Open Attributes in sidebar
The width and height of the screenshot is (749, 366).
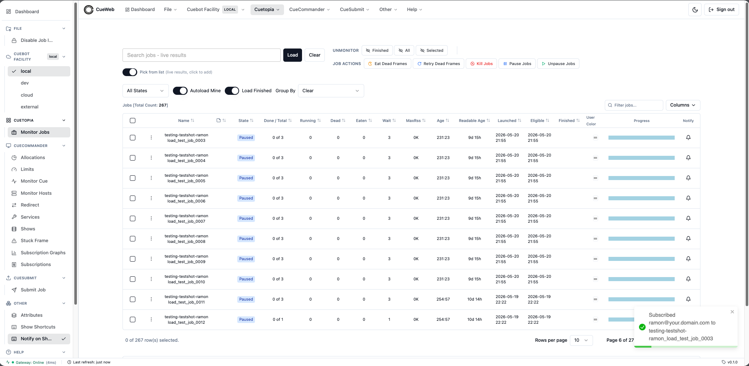coord(39,315)
